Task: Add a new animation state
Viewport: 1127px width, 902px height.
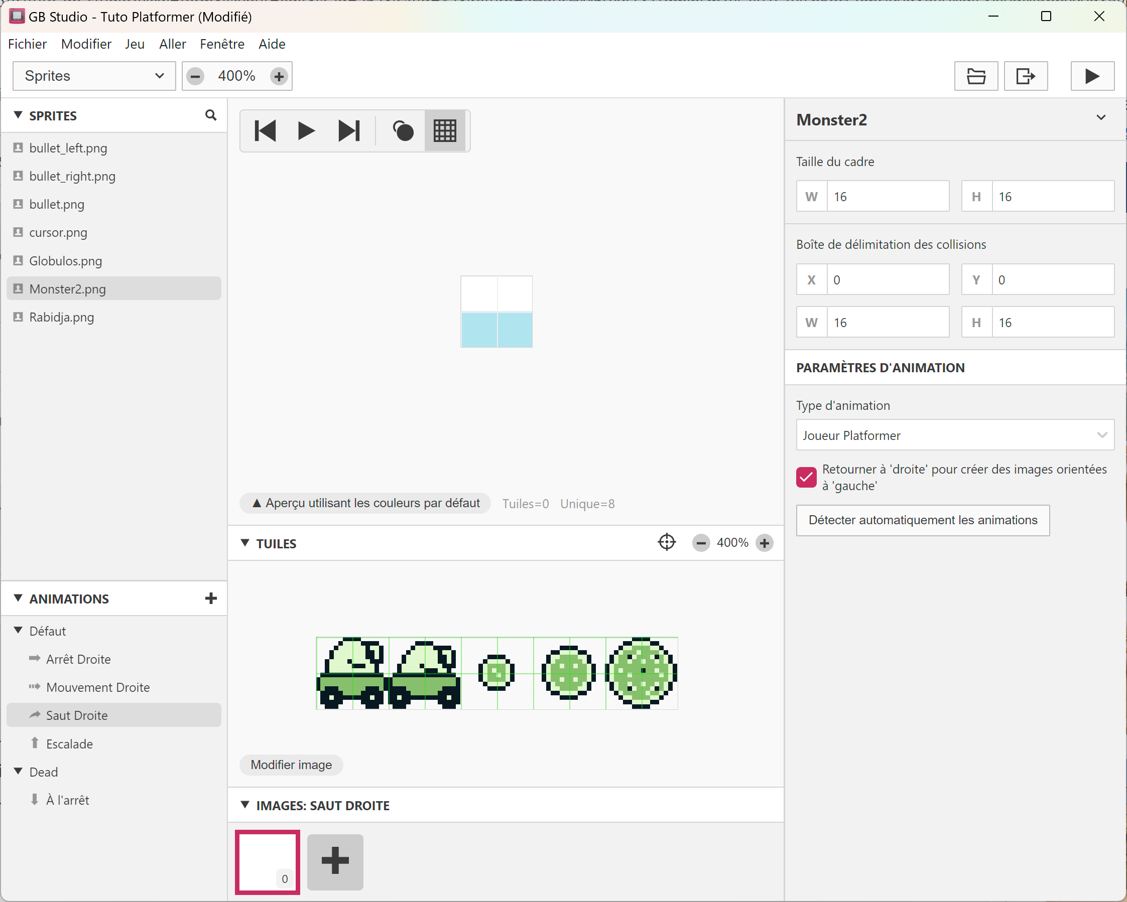Action: pyautogui.click(x=211, y=598)
